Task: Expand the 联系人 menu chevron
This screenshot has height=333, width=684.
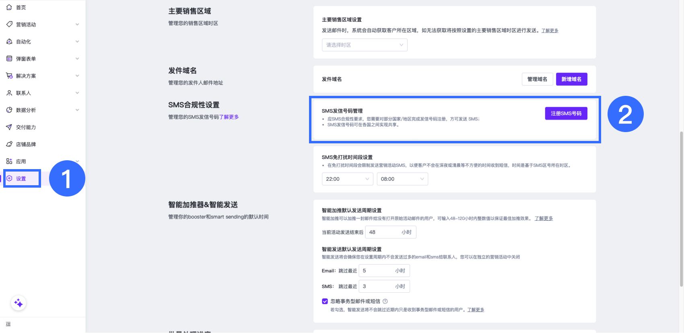Action: click(77, 93)
